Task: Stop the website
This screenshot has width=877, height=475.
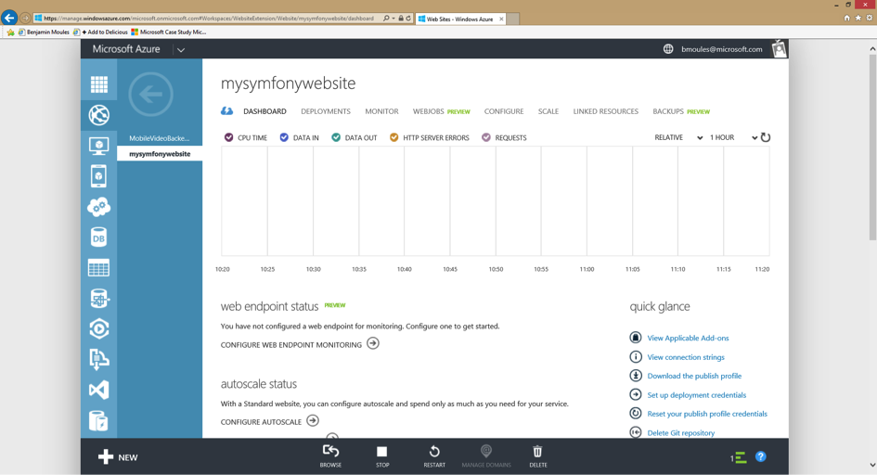Action: [382, 456]
